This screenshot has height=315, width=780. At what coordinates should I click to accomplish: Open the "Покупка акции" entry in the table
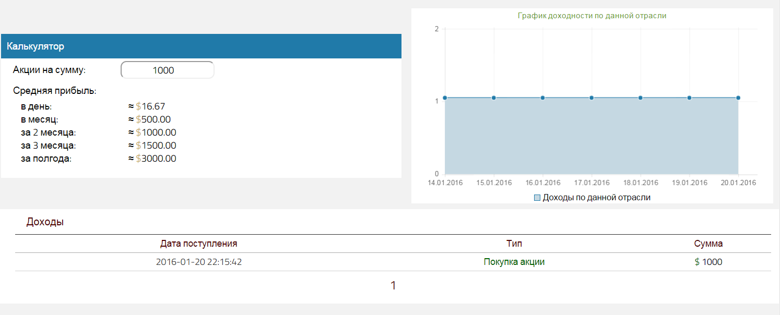[x=514, y=262]
